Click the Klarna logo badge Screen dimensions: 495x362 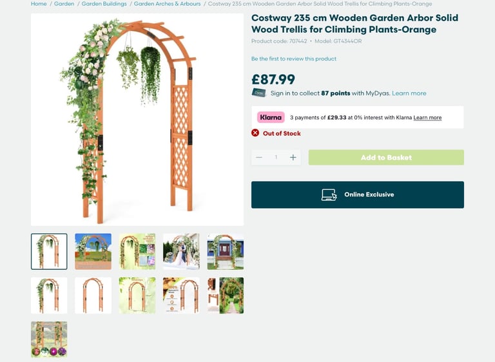(x=271, y=117)
